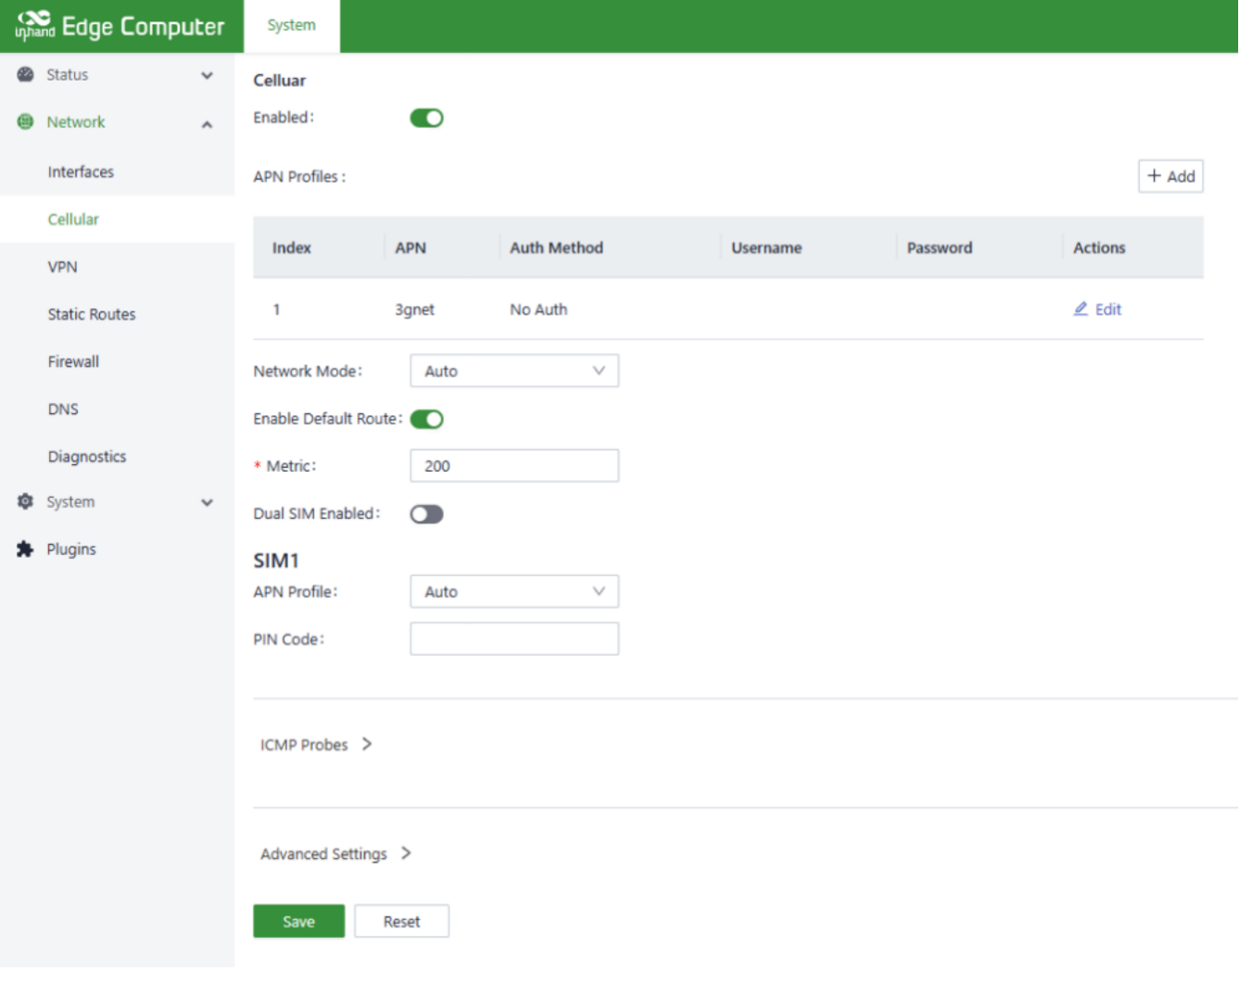Disable the Cellular Enabled switch

pyautogui.click(x=426, y=119)
